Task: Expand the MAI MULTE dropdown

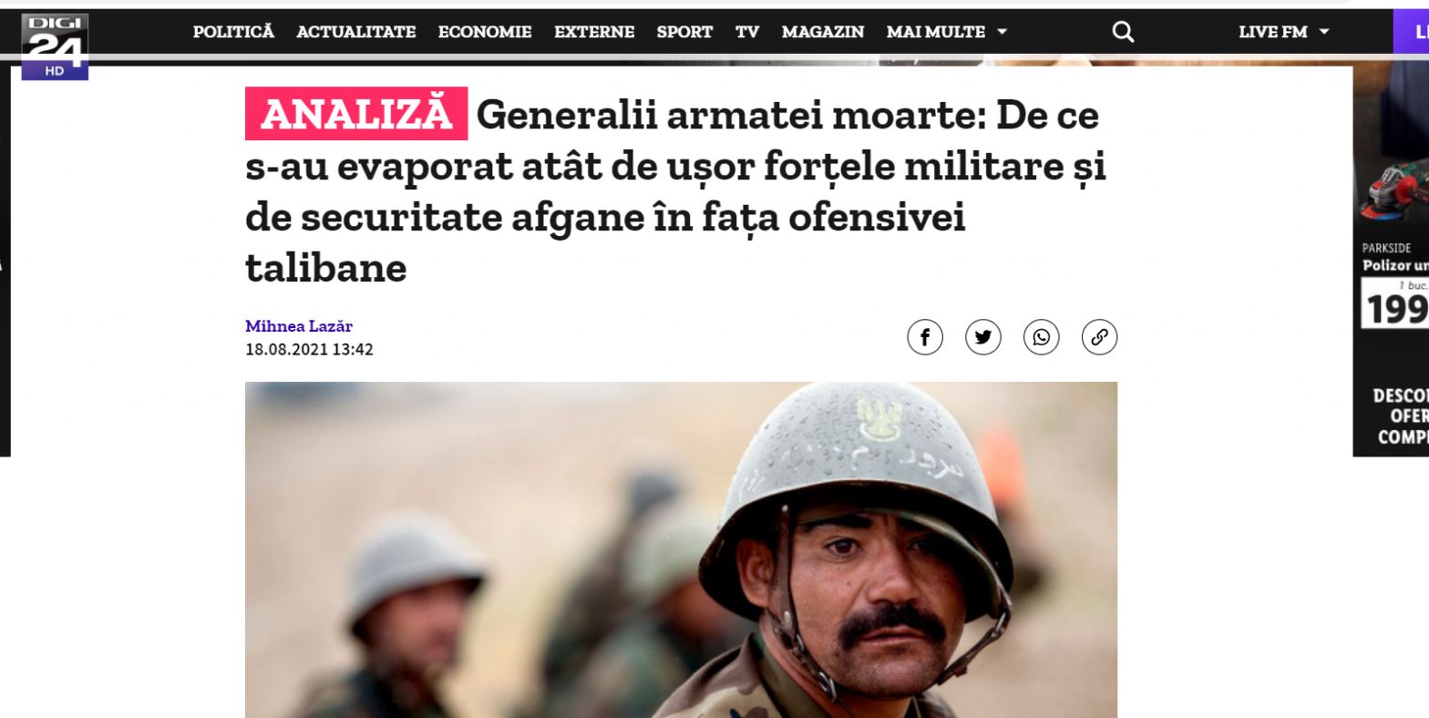Action: [x=947, y=32]
